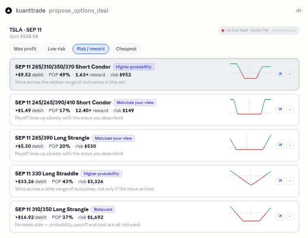Click the Higher probability badge on Short Condor
The height and width of the screenshot is (238, 308).
coord(134,67)
